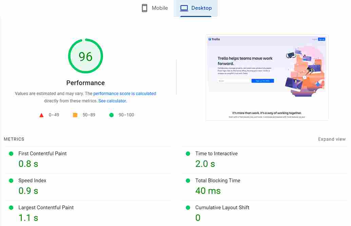This screenshot has height=226, width=351.
Task: Click the green dot beside First Contentful Paint
Action: 11,153
